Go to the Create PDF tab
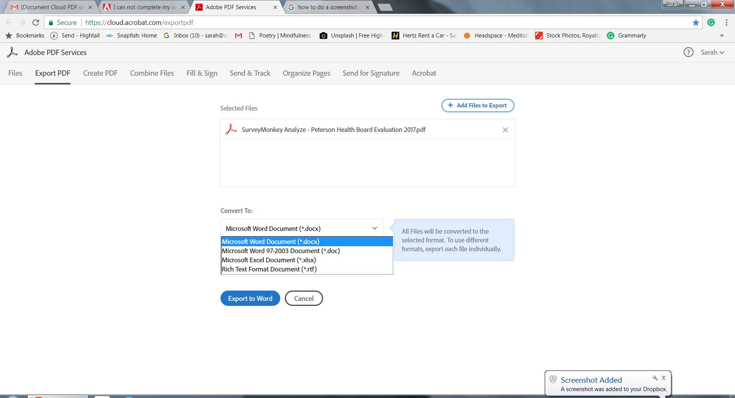The image size is (735, 398). pyautogui.click(x=100, y=73)
